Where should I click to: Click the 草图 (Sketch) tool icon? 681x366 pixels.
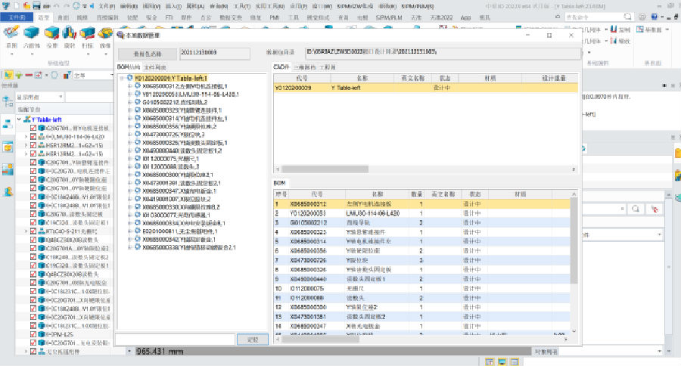pos(11,33)
